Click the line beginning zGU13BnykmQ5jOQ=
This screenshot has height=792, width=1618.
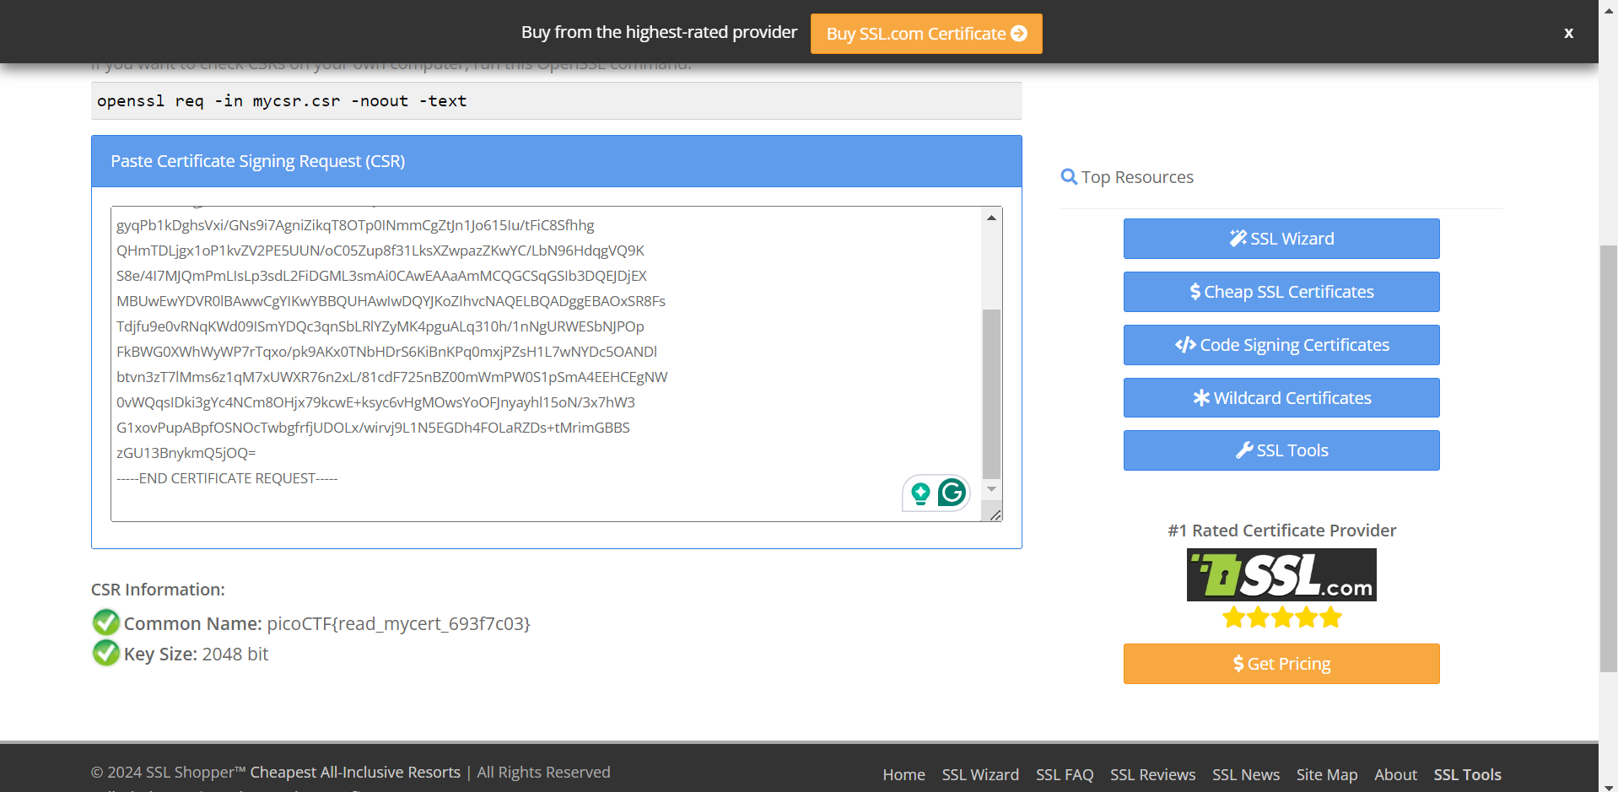point(186,453)
